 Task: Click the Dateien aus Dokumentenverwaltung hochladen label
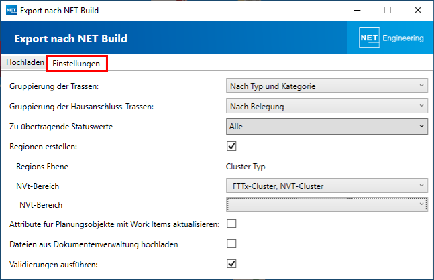tap(93, 244)
